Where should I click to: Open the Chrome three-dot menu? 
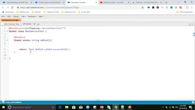[x=192, y=7]
